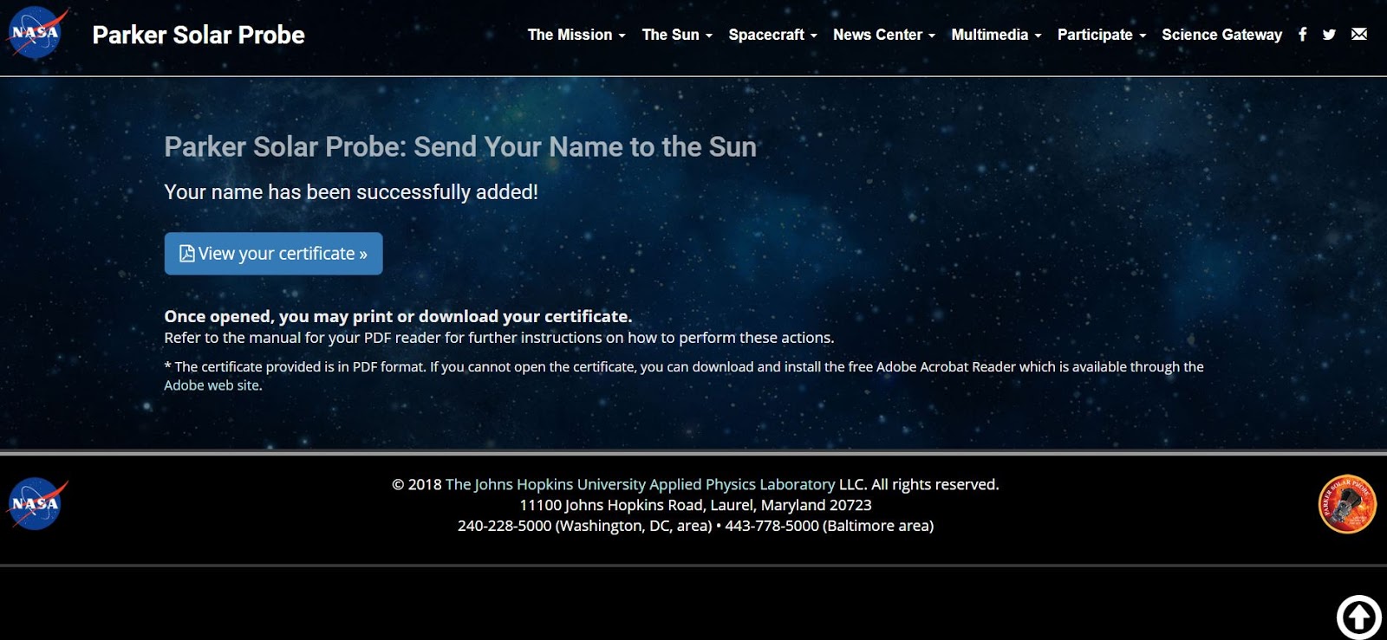Click the email envelope icon
This screenshot has width=1387, height=640.
click(1359, 35)
